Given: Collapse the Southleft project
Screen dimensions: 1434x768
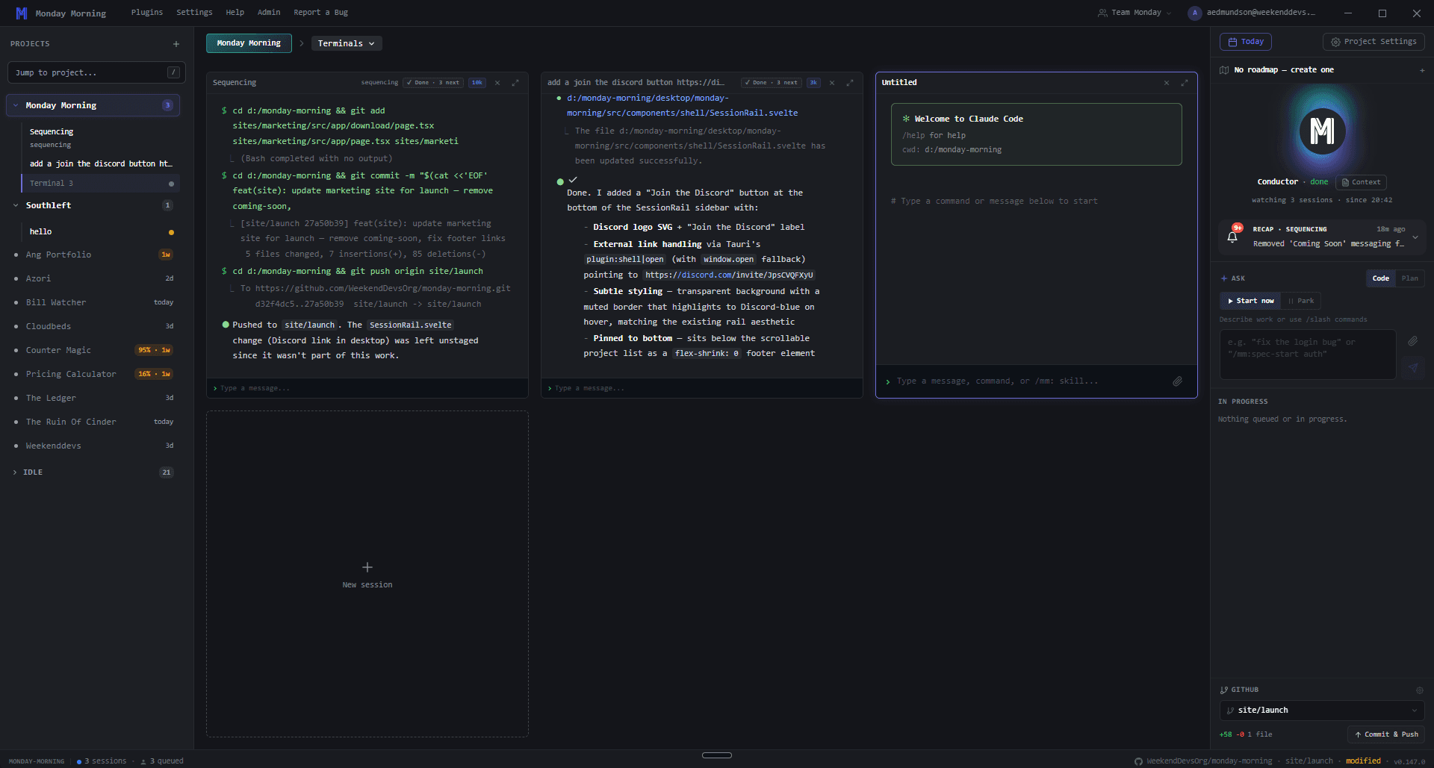Looking at the screenshot, I should (x=16, y=206).
